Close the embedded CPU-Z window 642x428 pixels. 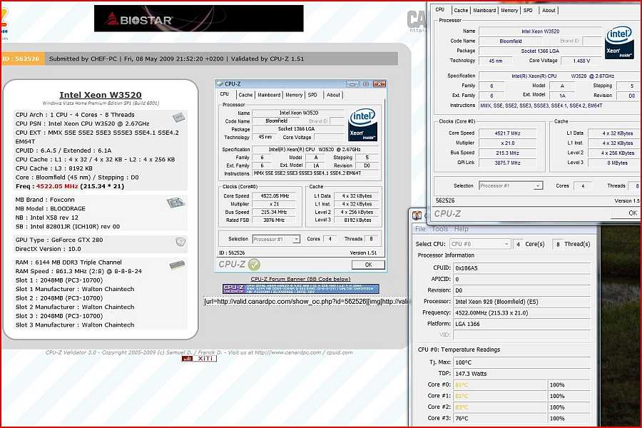pos(379,84)
